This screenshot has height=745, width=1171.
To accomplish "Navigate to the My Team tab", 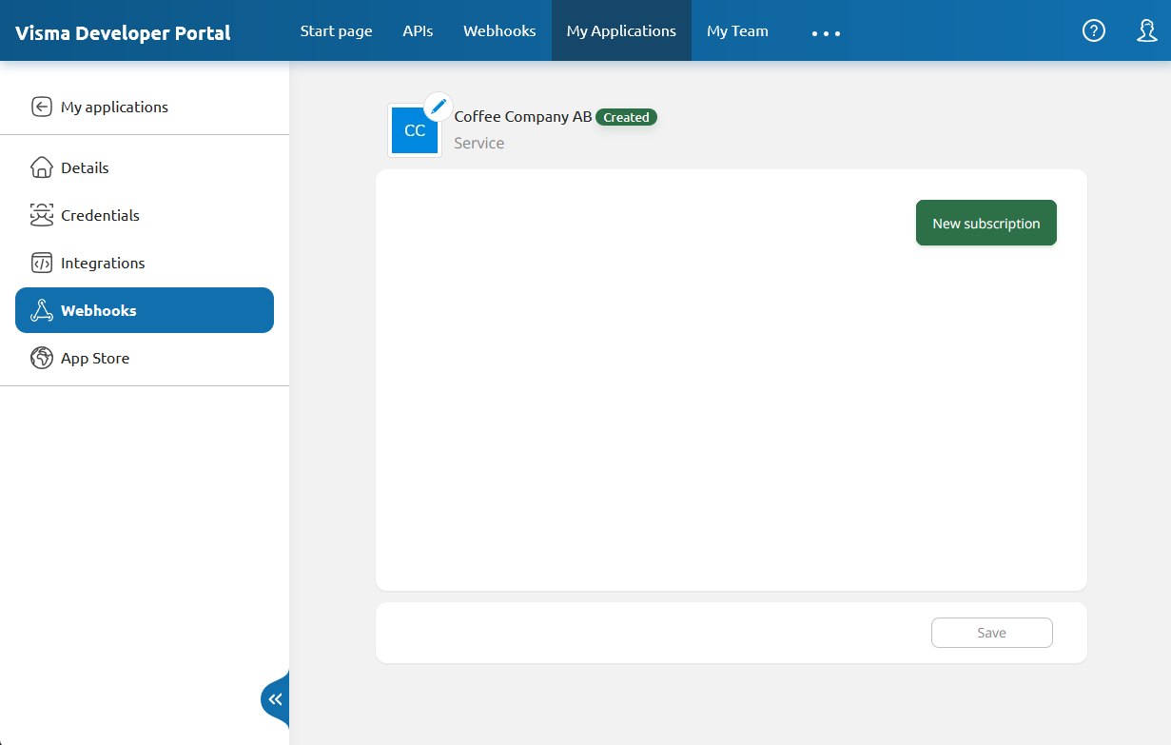I will [737, 30].
